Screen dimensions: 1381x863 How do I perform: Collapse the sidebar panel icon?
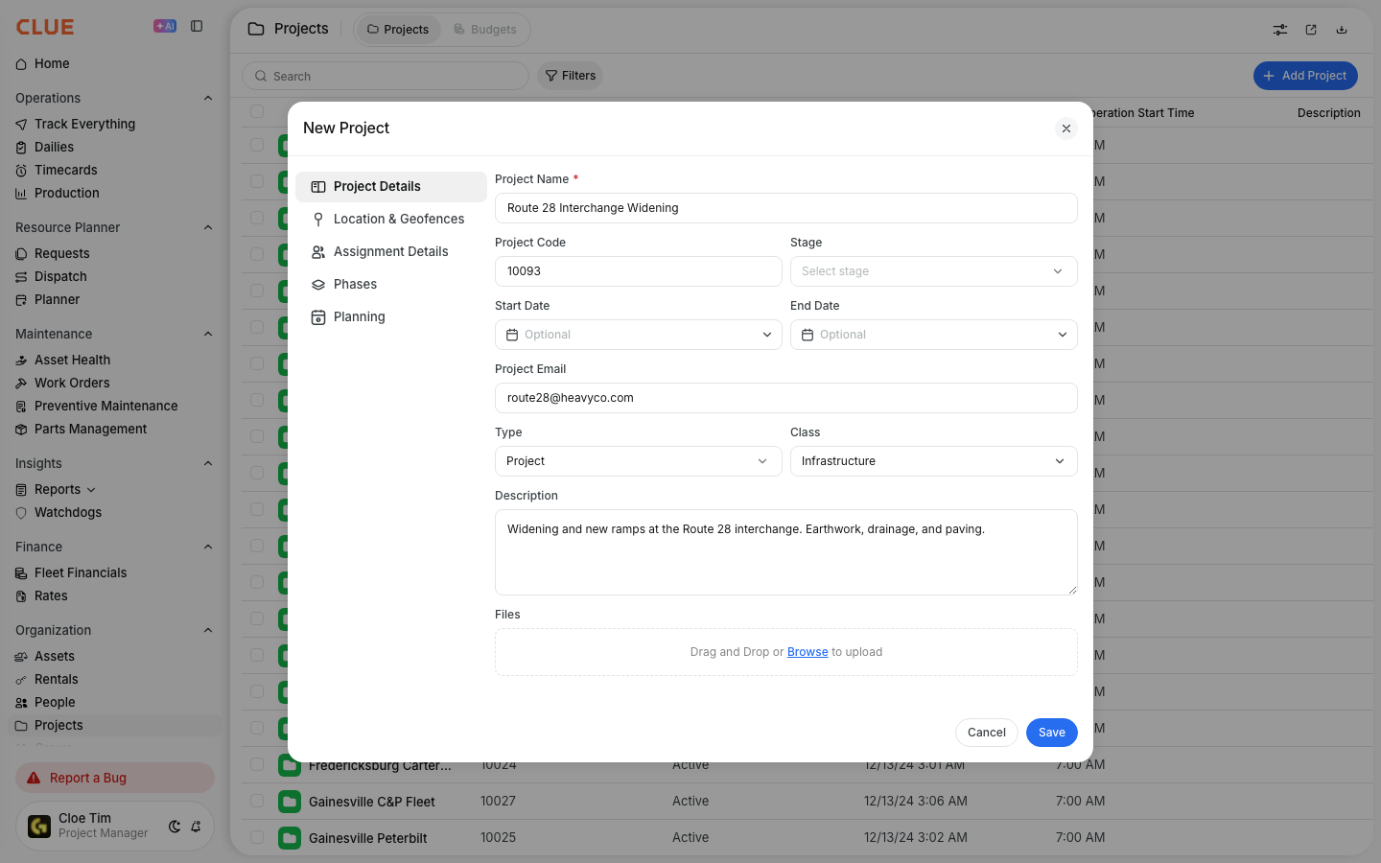coord(197,26)
